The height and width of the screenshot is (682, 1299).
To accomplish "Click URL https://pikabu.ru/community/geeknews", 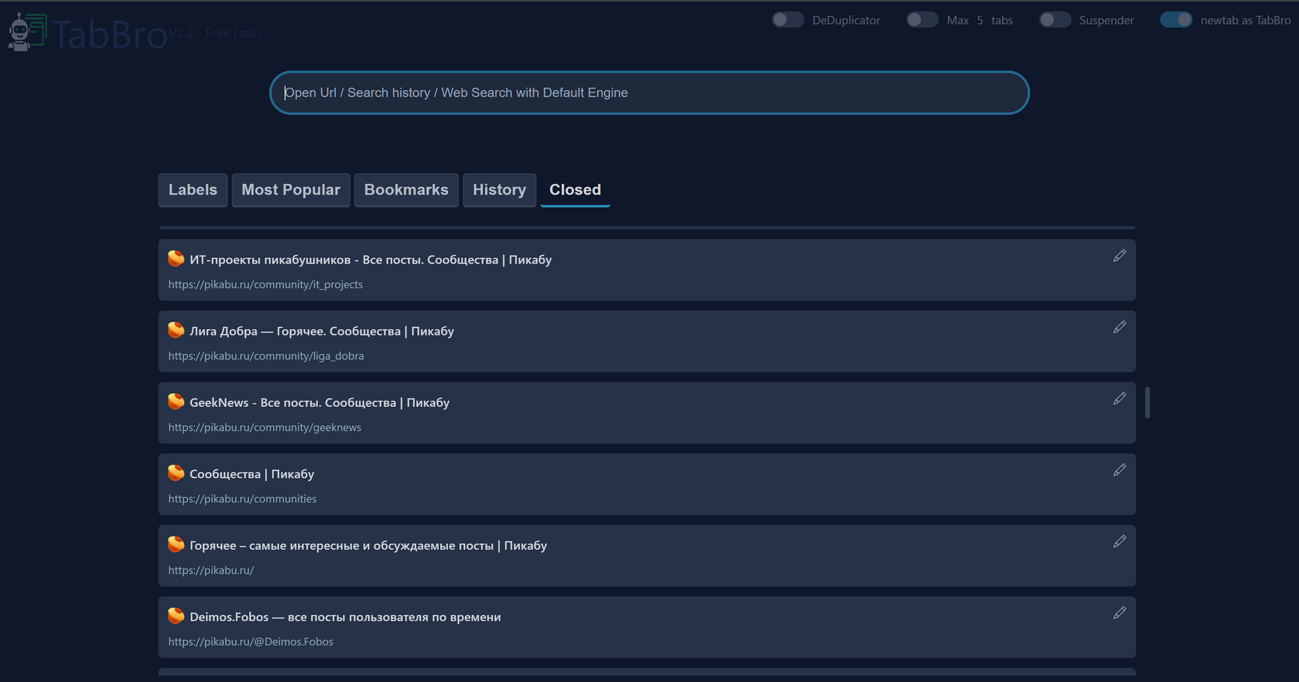I will (x=265, y=428).
